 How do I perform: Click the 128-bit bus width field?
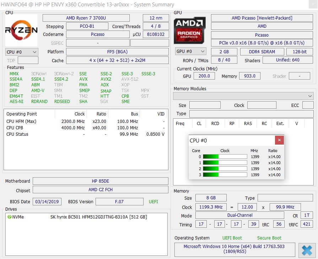300,52
